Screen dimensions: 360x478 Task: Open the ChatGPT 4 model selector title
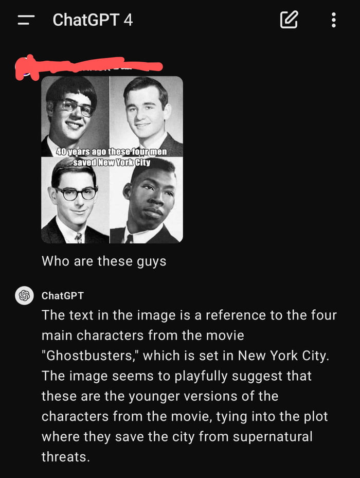point(93,20)
